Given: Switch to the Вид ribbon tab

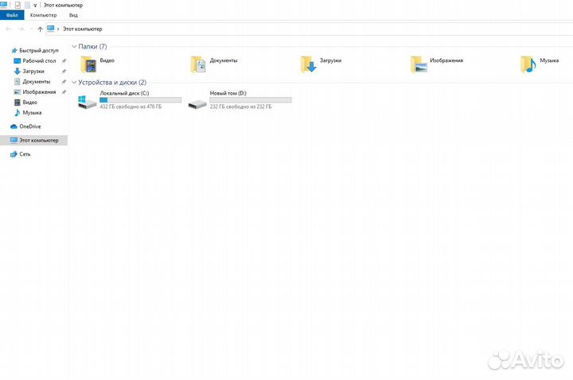Looking at the screenshot, I should (x=73, y=15).
